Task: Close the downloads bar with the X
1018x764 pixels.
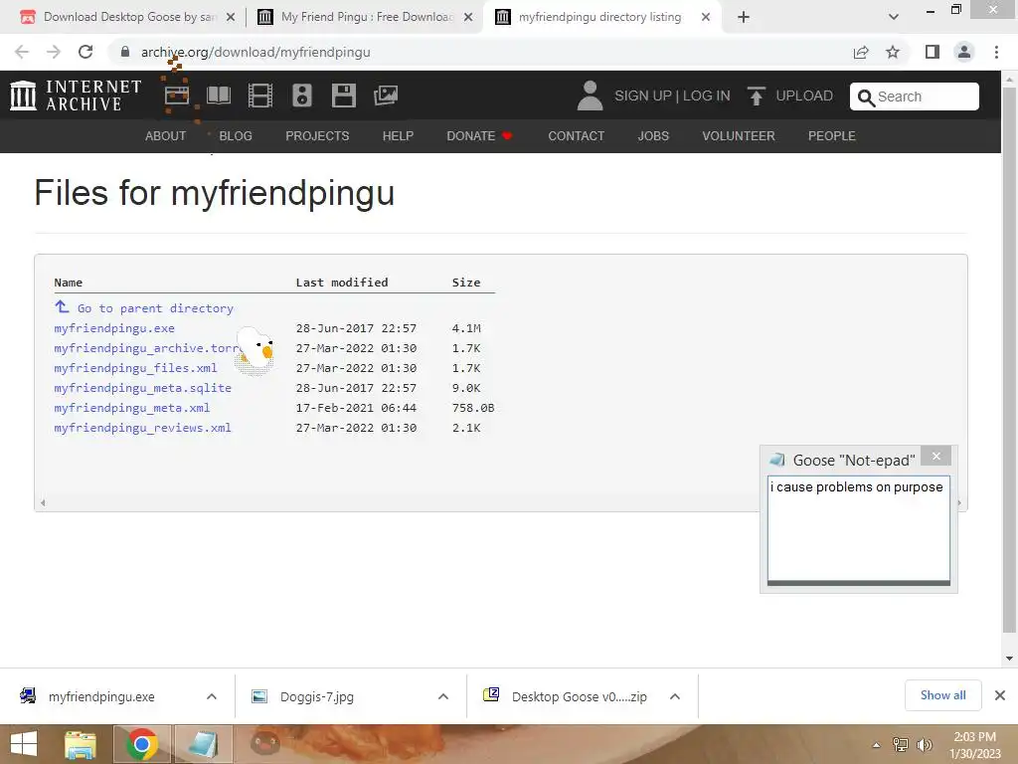Action: point(1000,695)
